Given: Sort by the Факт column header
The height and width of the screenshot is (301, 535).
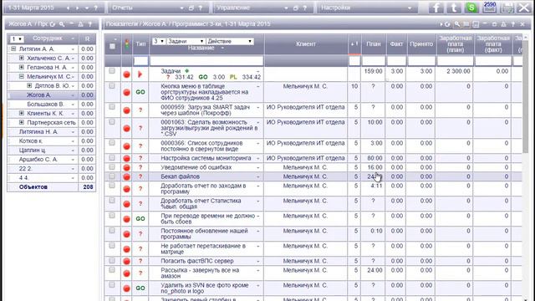Looking at the screenshot, I should [x=396, y=44].
